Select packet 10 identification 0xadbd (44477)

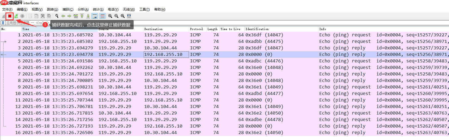click(264, 94)
